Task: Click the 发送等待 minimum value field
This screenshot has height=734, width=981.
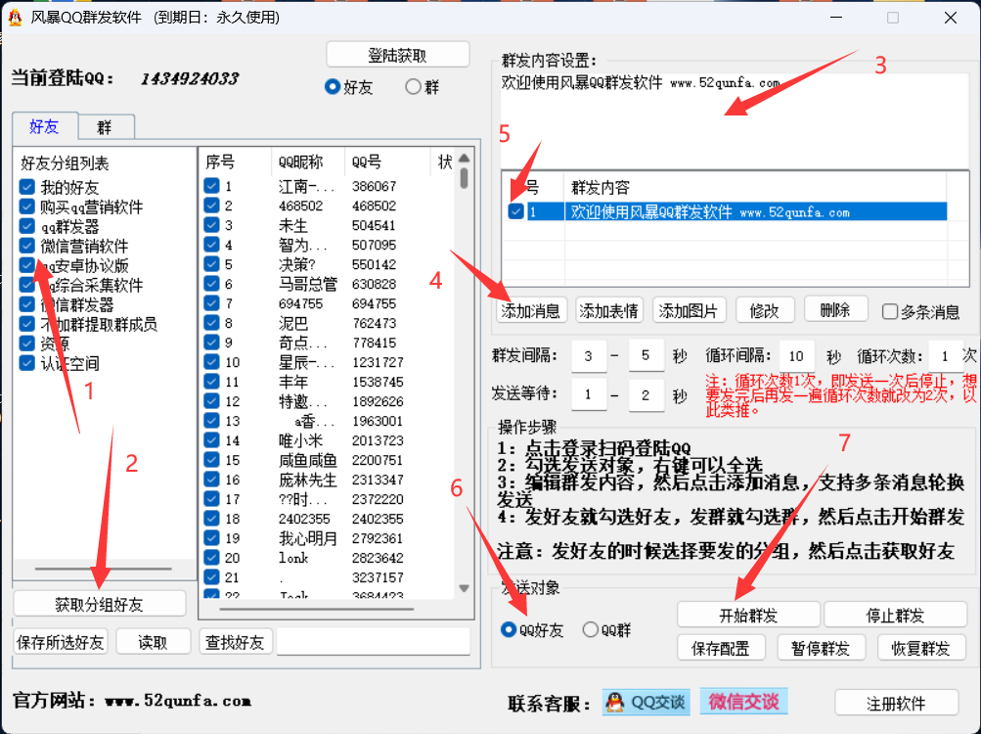Action: (x=589, y=394)
